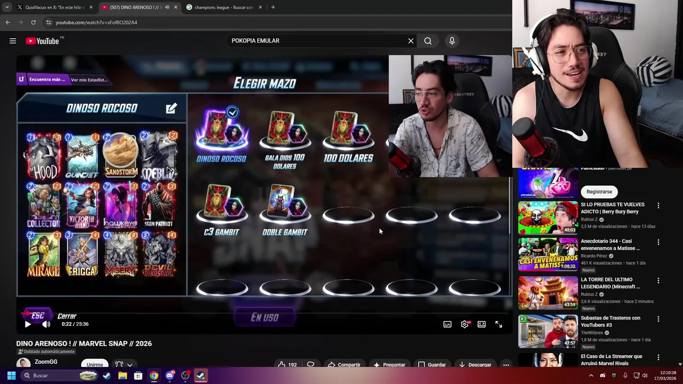Open options menu for El Caso de La Streamer
This screenshot has height=384, width=683.
click(x=658, y=357)
